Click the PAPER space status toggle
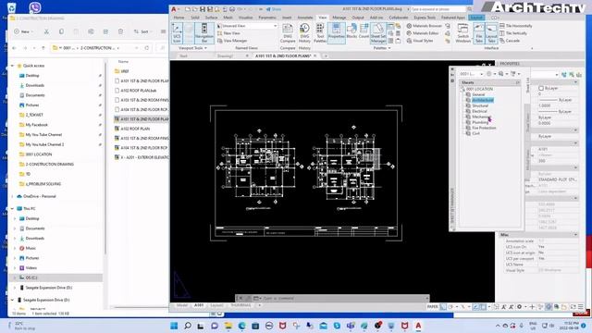 (432, 307)
